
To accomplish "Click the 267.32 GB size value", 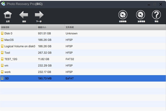I will click(45, 53).
